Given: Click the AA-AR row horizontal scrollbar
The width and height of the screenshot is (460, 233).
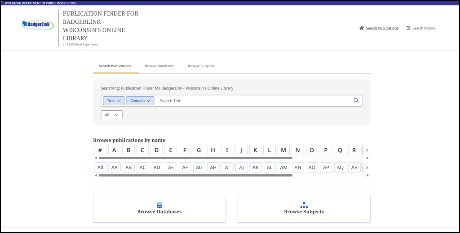Looking at the screenshot, I should [x=195, y=176].
